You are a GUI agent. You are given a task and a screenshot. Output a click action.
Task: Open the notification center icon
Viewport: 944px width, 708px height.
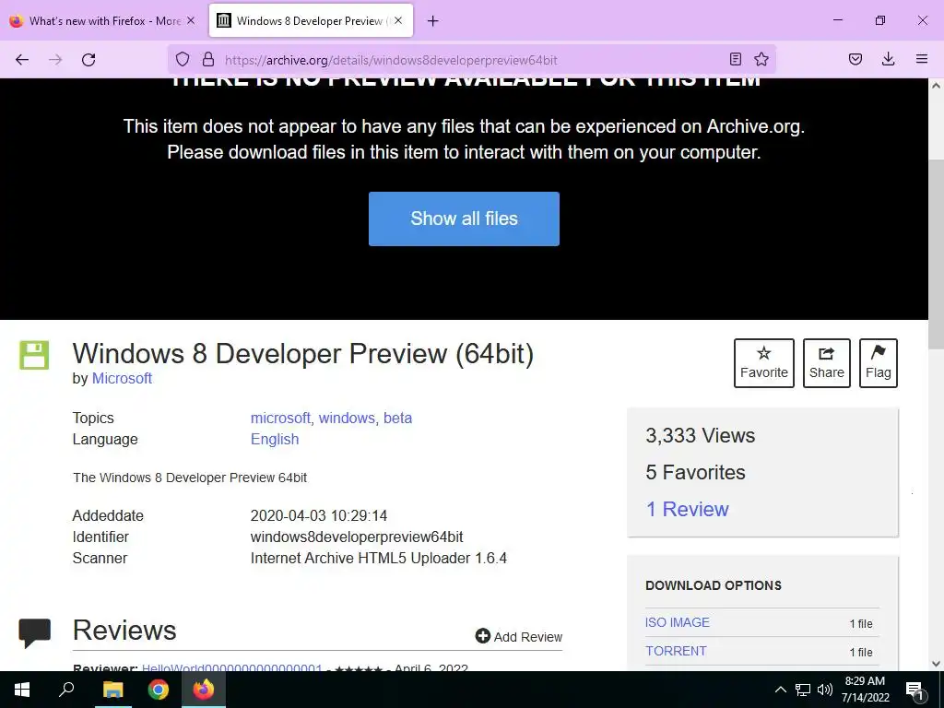coord(914,690)
